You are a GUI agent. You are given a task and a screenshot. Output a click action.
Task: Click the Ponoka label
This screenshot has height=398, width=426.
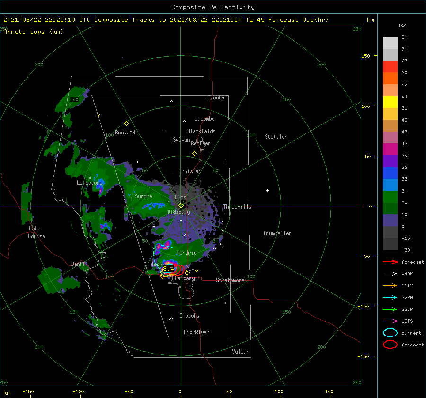point(216,97)
